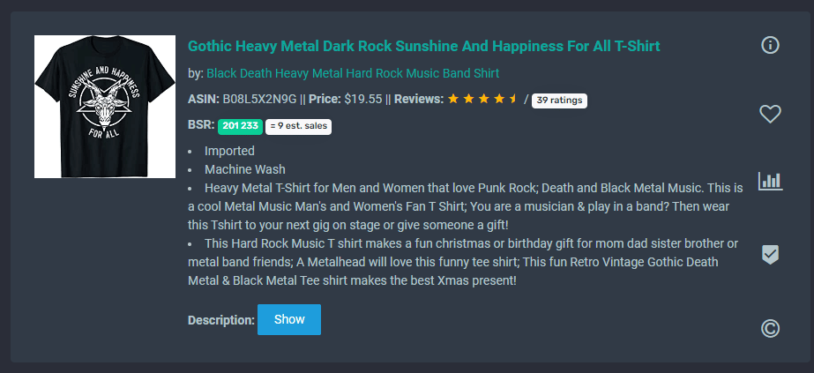
Task: Show the product description
Action: click(289, 319)
